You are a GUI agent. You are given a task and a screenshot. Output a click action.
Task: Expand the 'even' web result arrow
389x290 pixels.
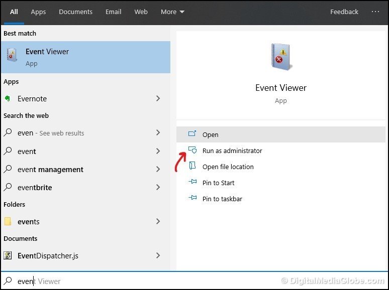coord(158,132)
